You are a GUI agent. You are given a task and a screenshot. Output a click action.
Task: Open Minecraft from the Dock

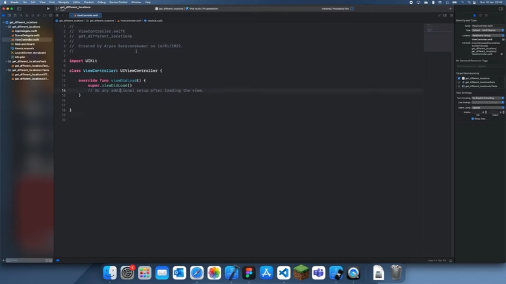pos(301,273)
